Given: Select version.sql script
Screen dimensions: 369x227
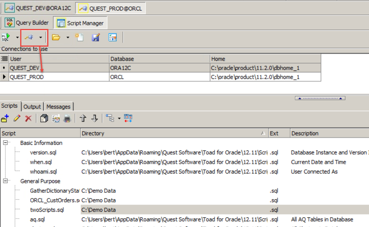Looking at the screenshot, I should pos(43,153).
